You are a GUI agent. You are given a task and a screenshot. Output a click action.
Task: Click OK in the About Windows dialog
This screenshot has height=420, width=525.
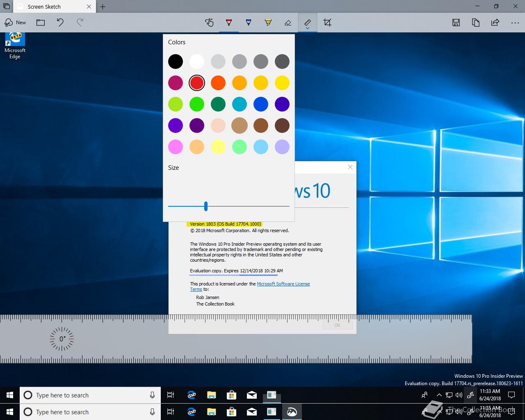[338, 325]
